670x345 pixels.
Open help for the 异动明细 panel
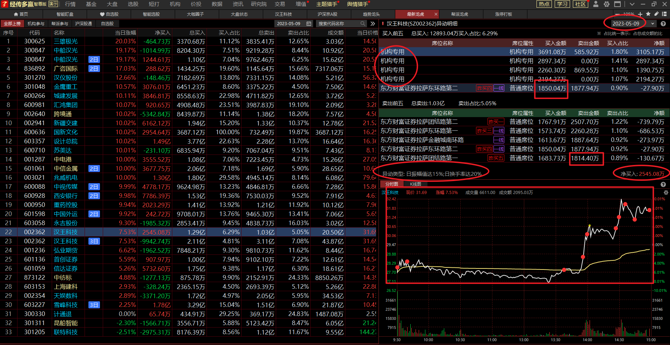663,24
